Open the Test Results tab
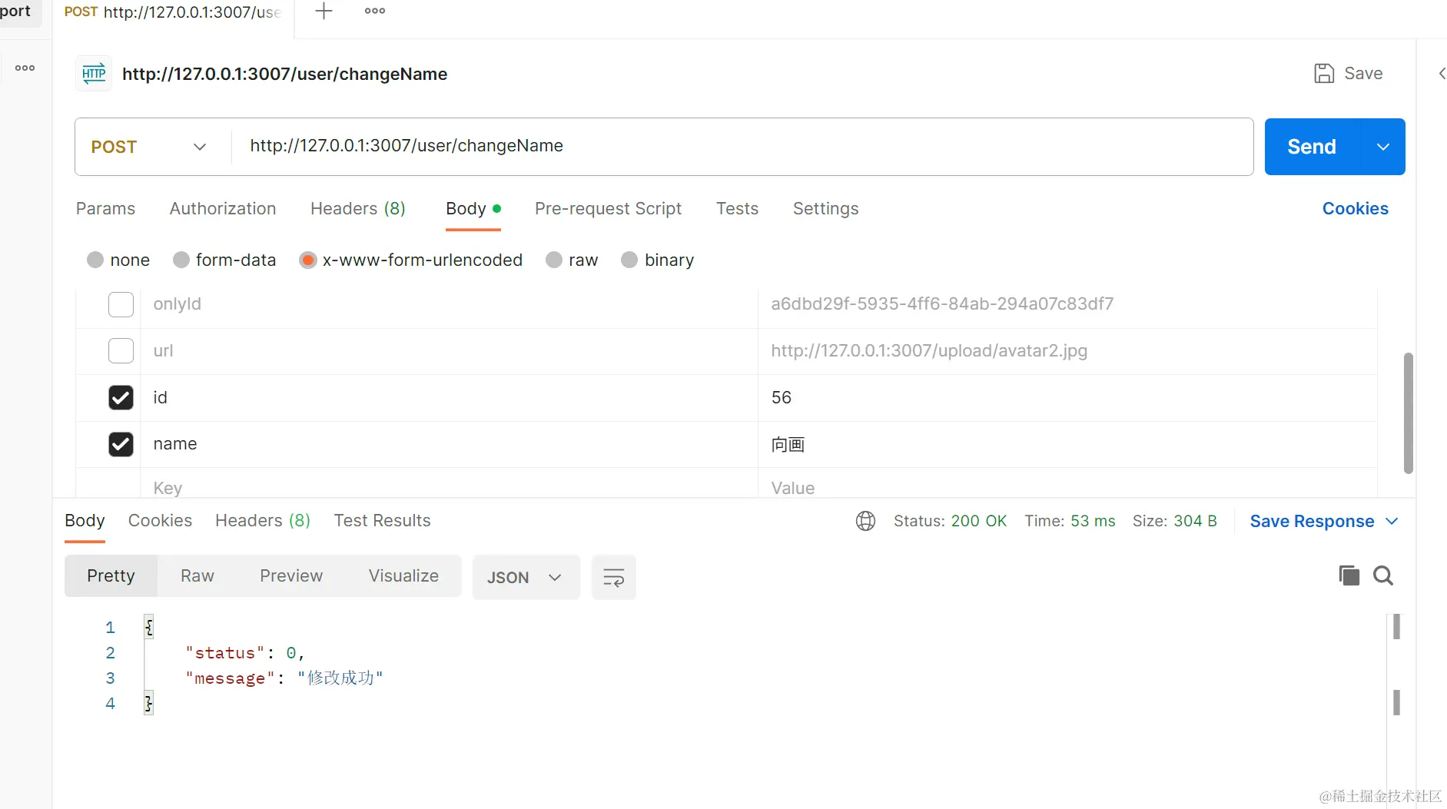The height and width of the screenshot is (809, 1447). point(382,520)
